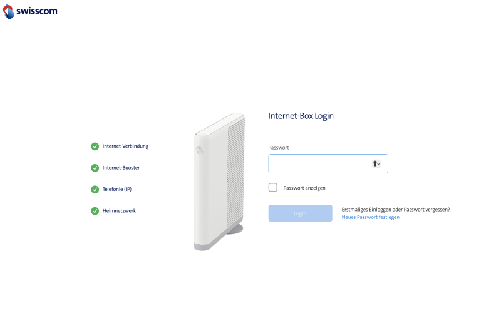Enable the Passwort anzeigen checkbox
501x318 pixels.
273,187
